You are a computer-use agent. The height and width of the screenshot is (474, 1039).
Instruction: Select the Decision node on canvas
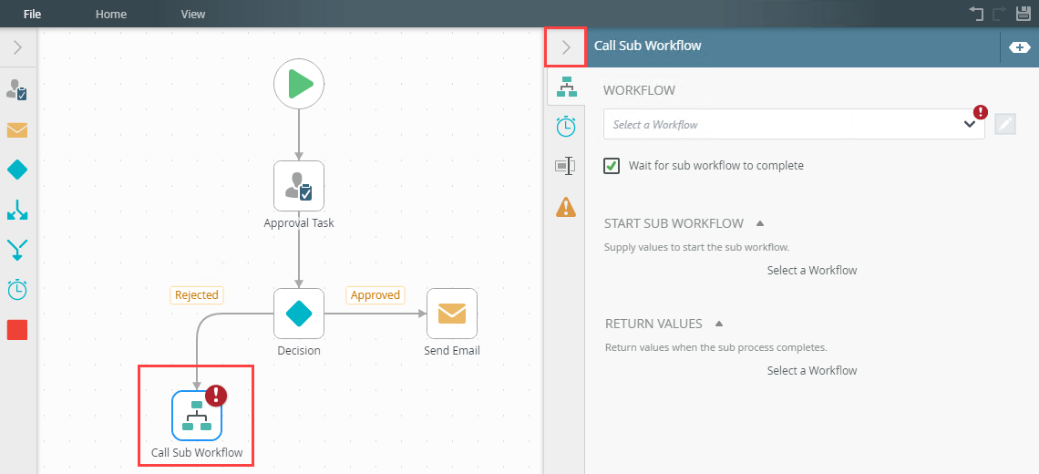(x=299, y=313)
